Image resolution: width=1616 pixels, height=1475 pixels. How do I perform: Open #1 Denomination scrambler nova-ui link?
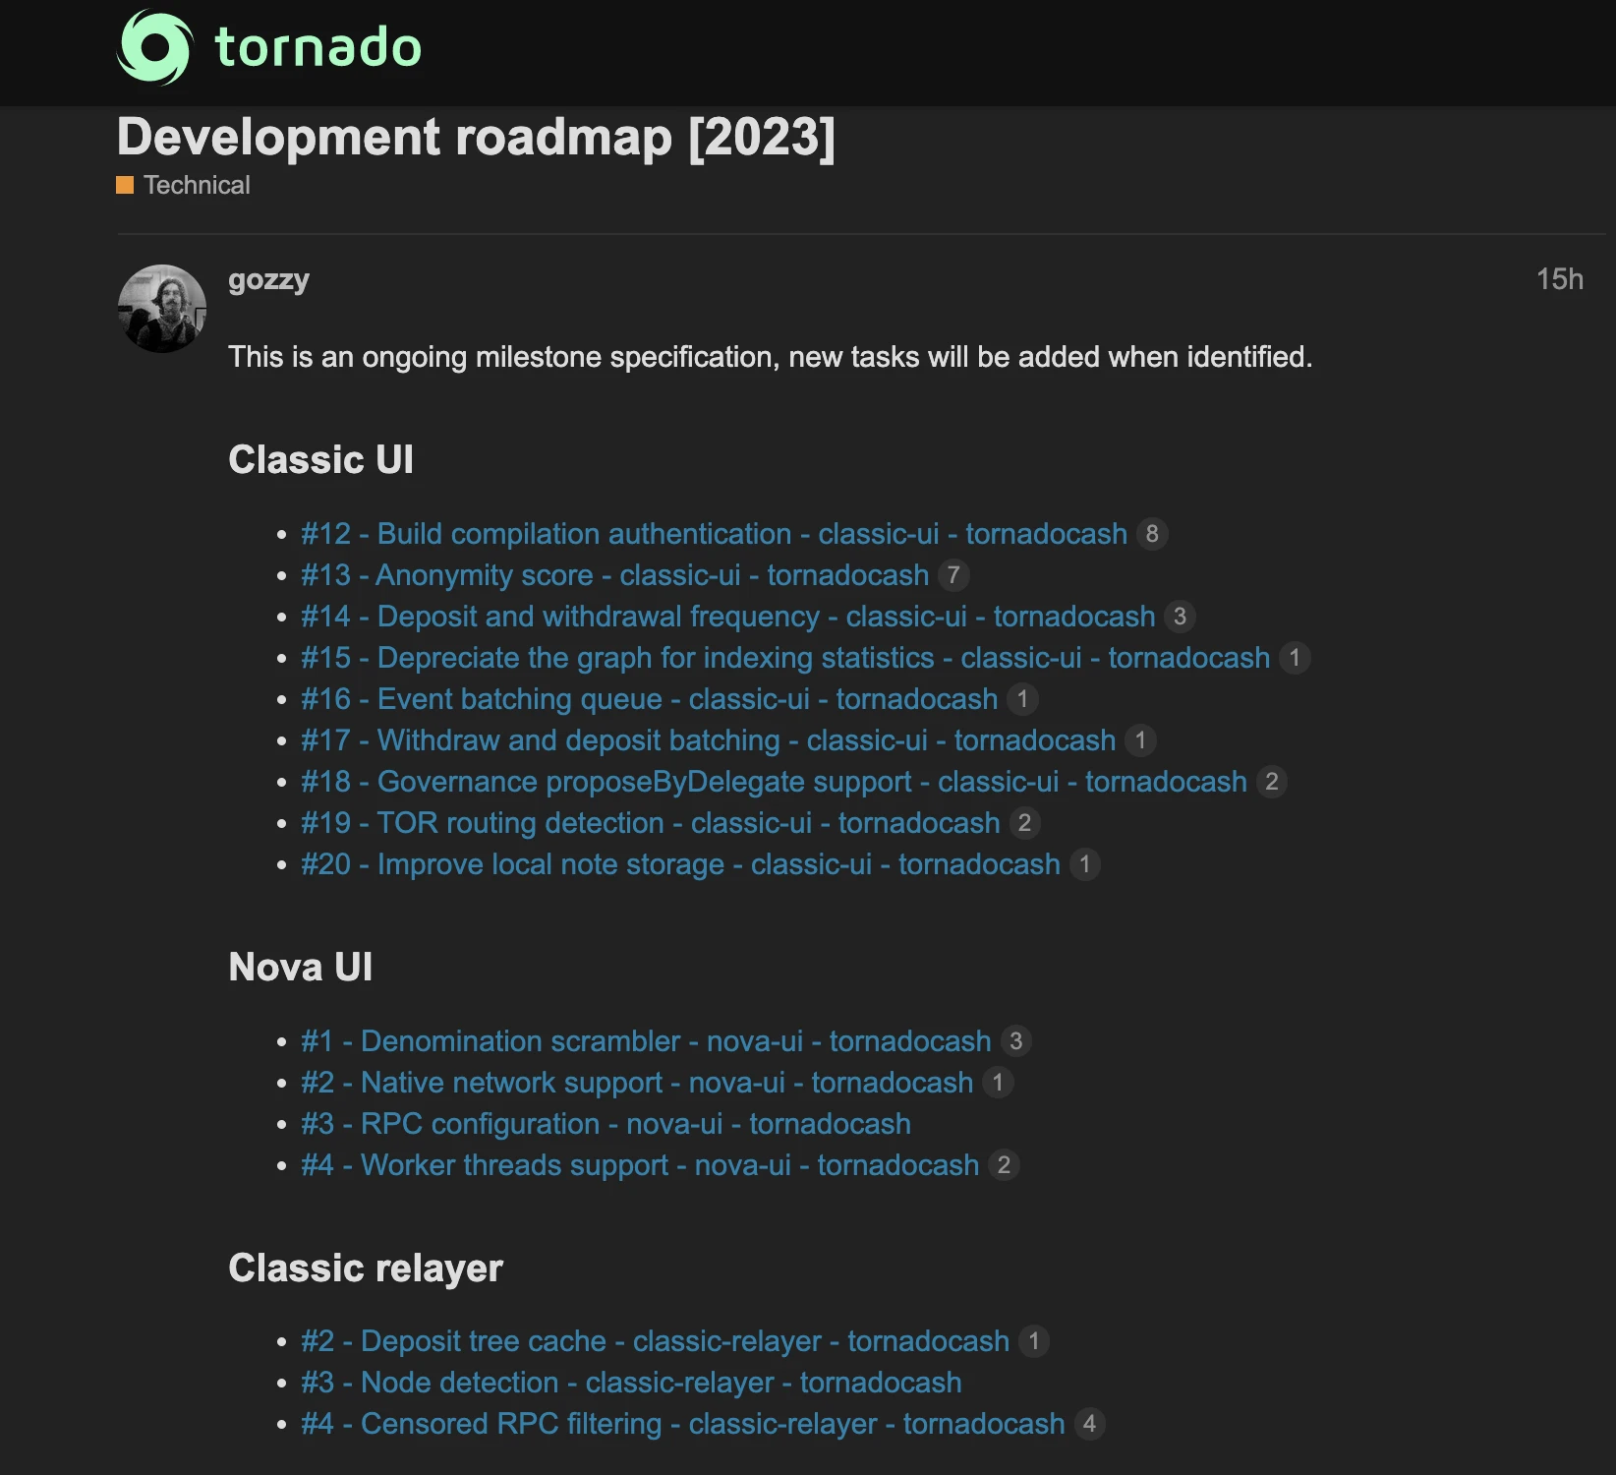tap(646, 1041)
